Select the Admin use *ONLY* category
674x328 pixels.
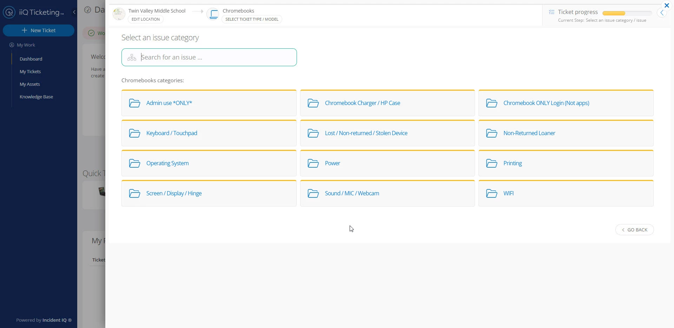[x=209, y=103]
